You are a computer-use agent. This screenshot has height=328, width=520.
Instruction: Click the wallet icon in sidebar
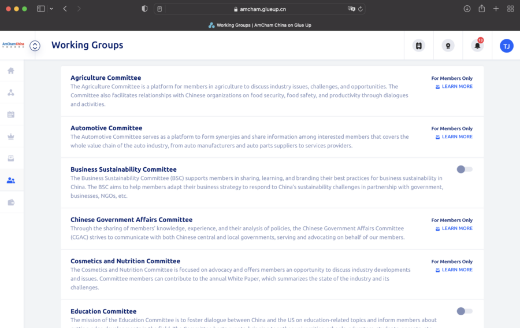pos(11,202)
